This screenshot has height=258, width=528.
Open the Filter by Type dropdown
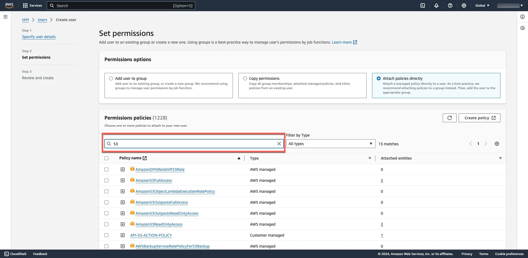tap(331, 144)
